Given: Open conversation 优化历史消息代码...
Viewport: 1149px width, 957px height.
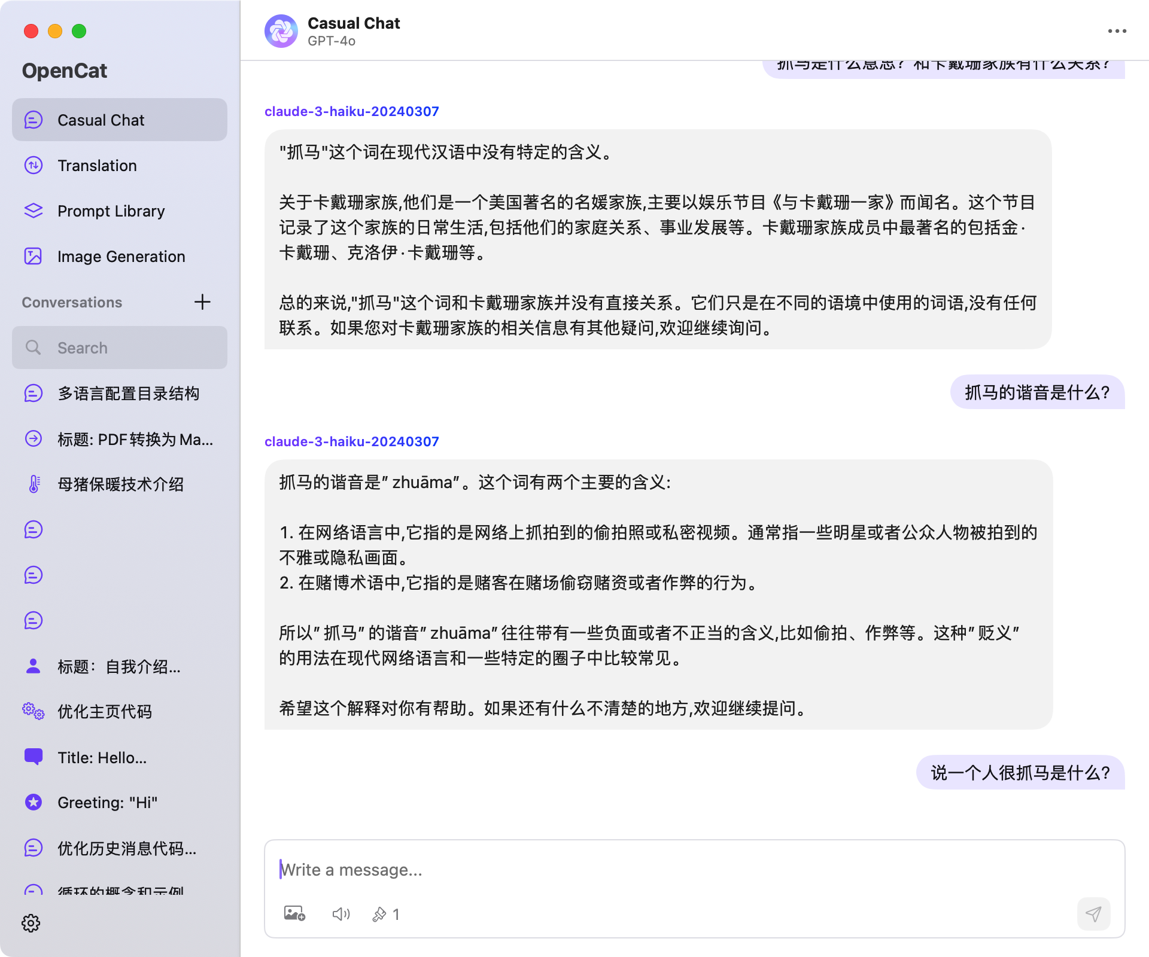Looking at the screenshot, I should point(120,848).
